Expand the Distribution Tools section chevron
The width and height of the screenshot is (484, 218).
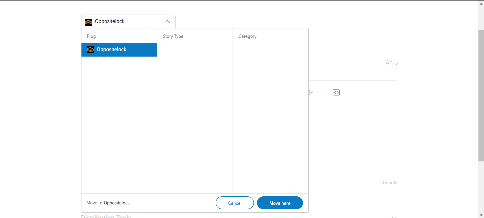tap(394, 216)
